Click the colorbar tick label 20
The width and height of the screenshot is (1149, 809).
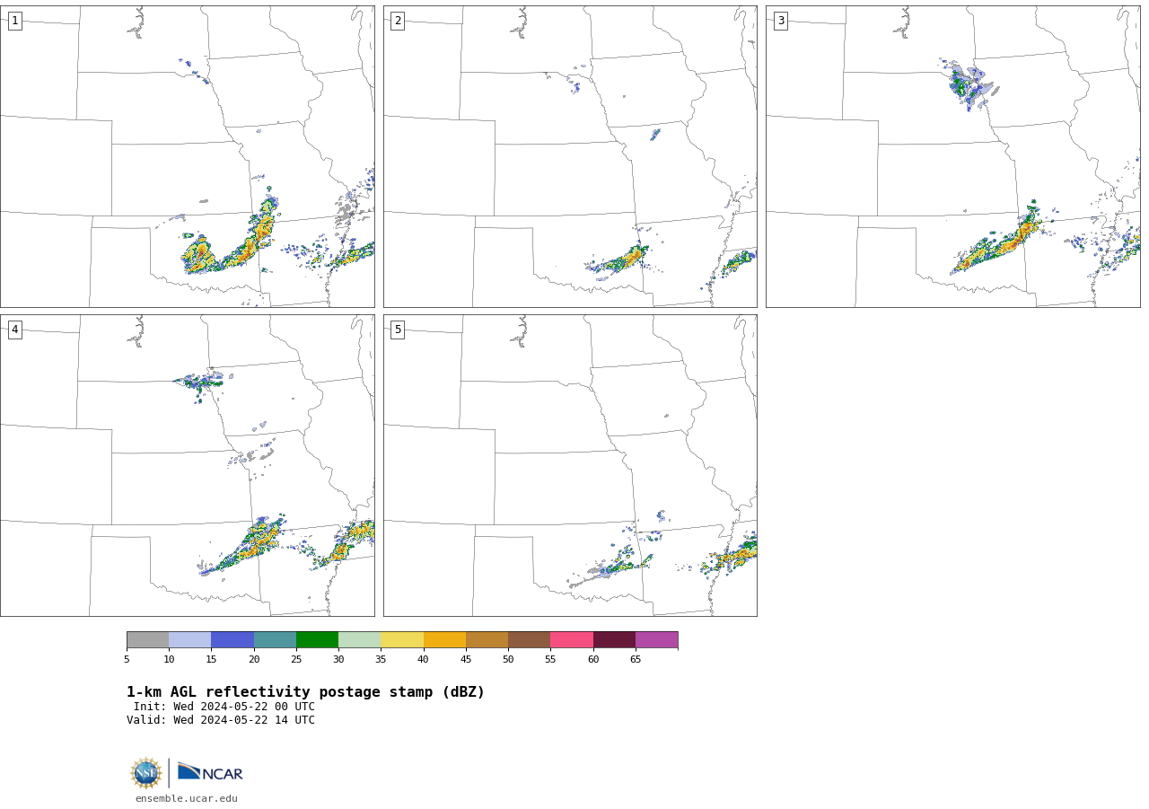pyautogui.click(x=254, y=660)
